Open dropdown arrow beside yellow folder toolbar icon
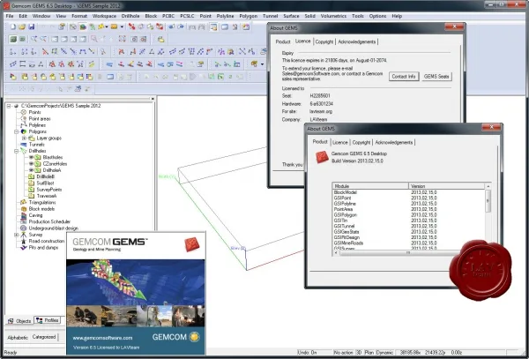This screenshot has width=529, height=359. pyautogui.click(x=122, y=26)
